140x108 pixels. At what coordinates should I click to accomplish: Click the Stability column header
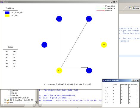click(x=124, y=85)
